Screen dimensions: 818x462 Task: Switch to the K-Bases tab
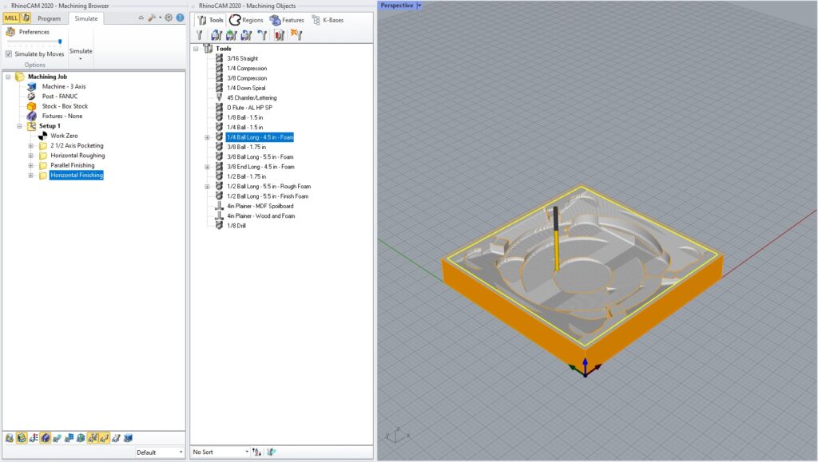[x=328, y=20]
